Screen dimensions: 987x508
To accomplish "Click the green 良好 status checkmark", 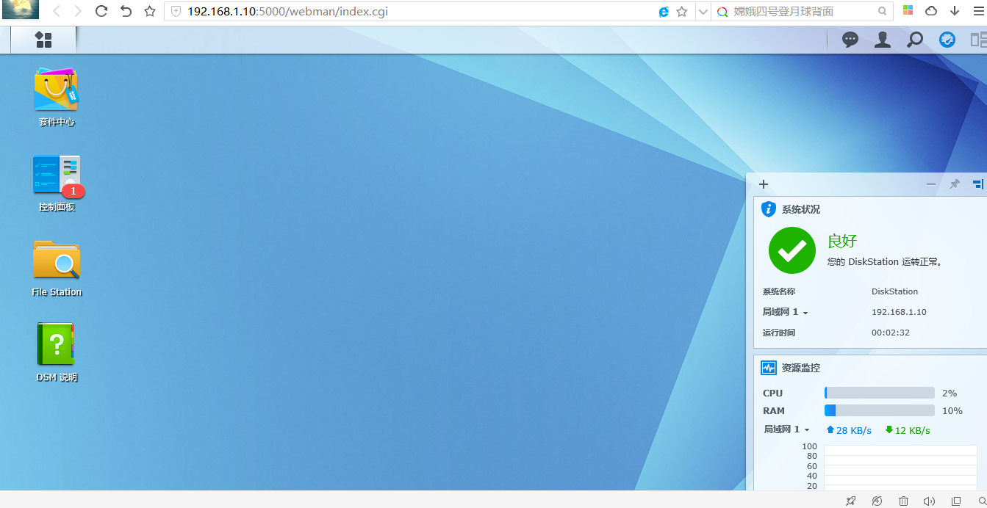I will [792, 250].
